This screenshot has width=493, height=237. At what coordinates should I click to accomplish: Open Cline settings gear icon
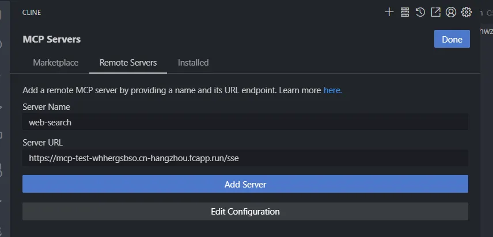tap(467, 12)
